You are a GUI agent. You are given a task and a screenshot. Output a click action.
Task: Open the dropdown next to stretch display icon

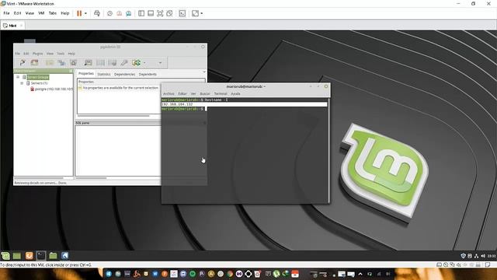(x=202, y=13)
